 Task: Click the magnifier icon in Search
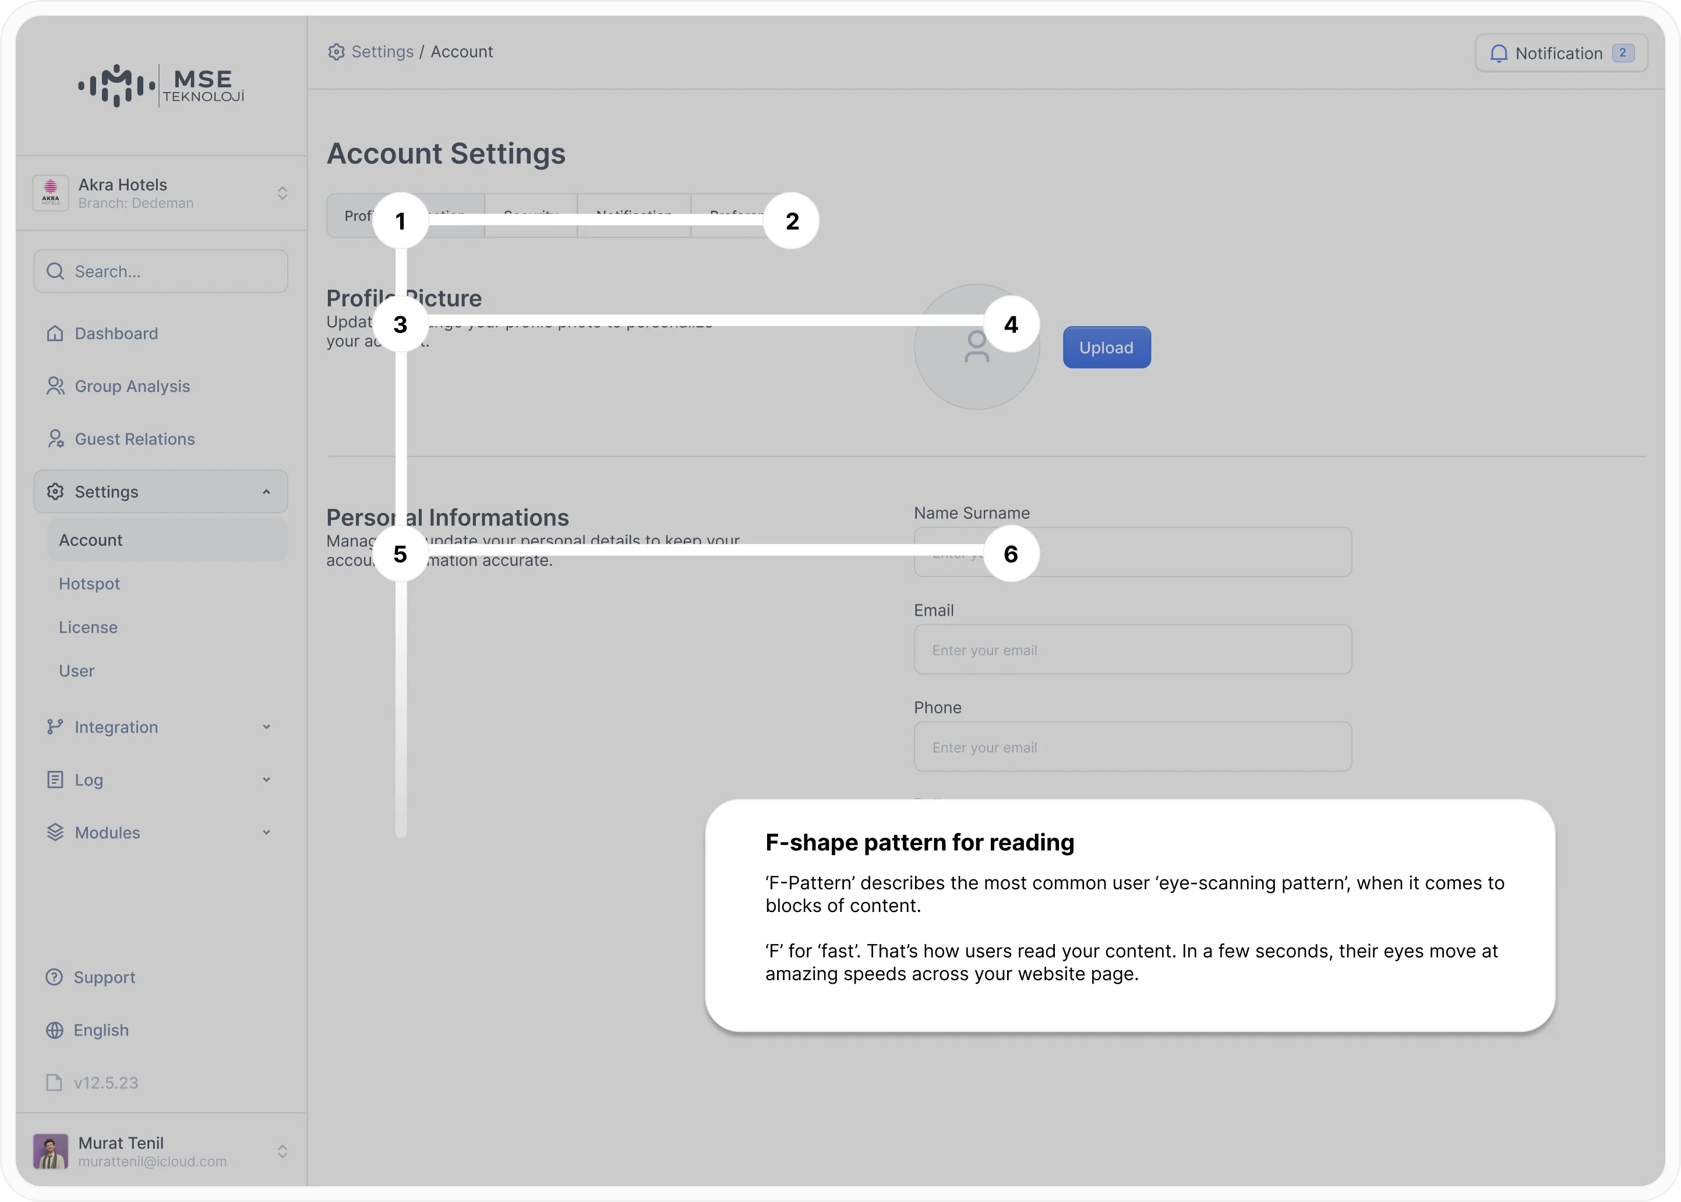point(55,271)
